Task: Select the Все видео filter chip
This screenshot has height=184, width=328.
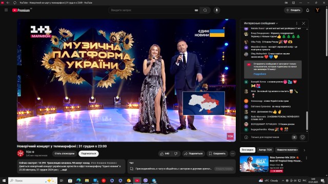Action: pyautogui.click(x=248, y=150)
